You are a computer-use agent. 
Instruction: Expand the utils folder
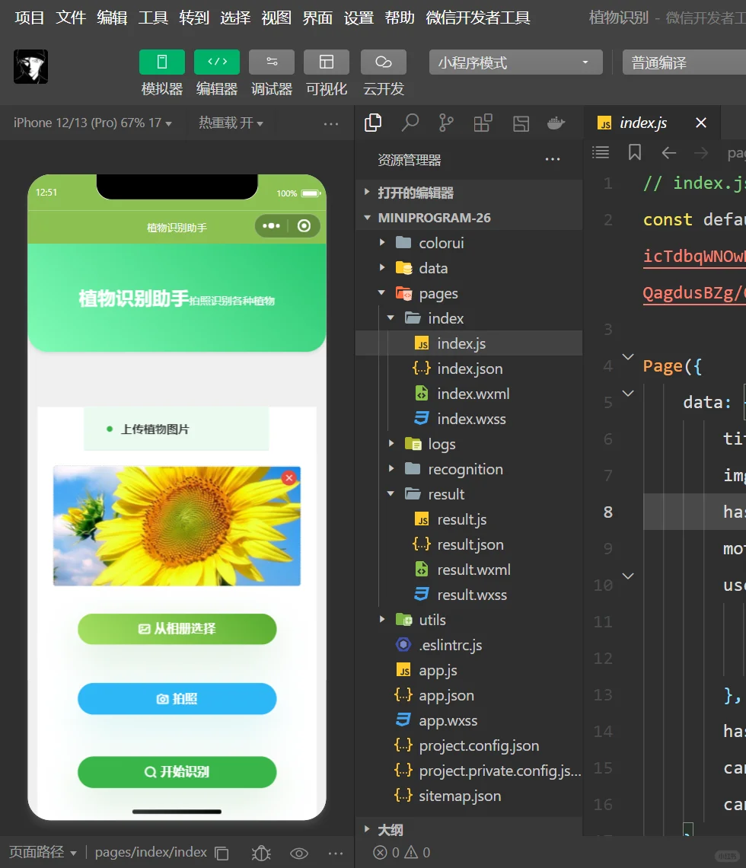coord(469,620)
